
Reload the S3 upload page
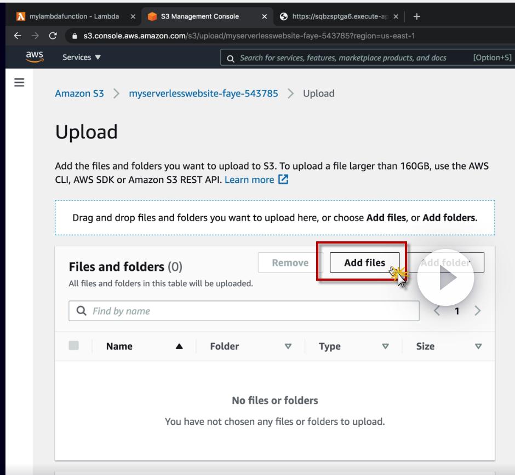pyautogui.click(x=53, y=36)
